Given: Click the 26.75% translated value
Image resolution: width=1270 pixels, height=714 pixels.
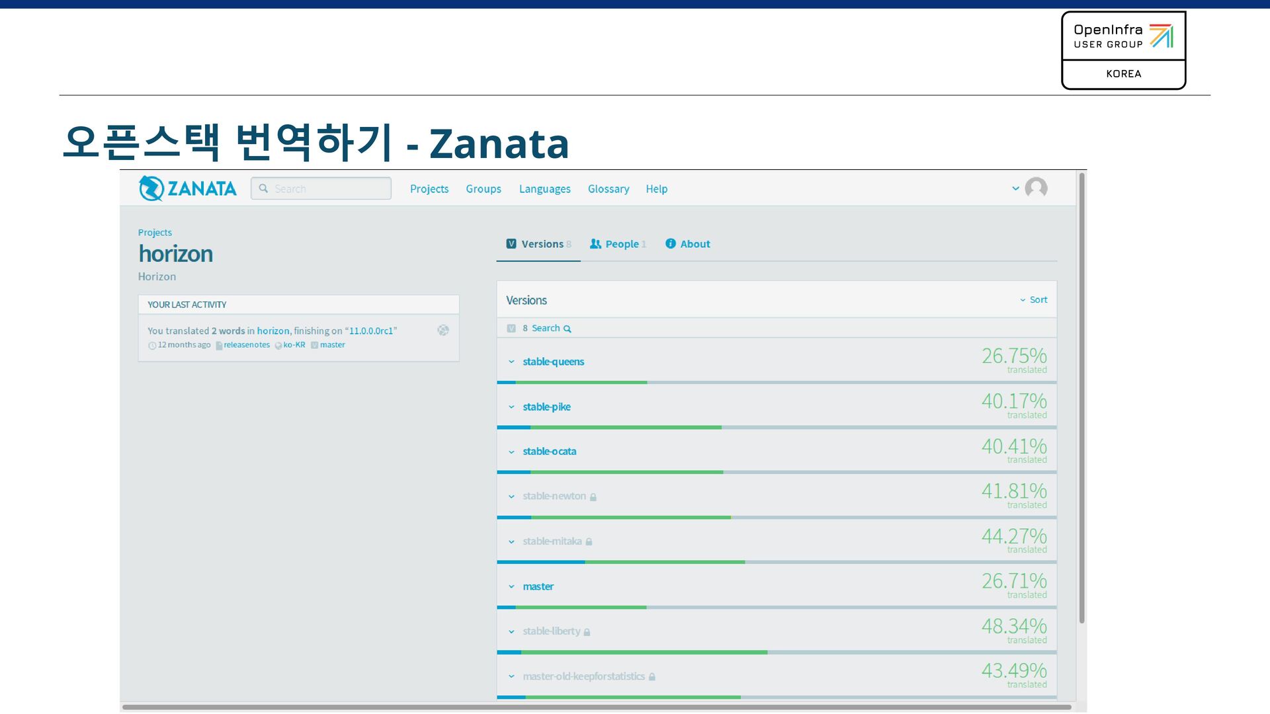Looking at the screenshot, I should [x=1014, y=356].
